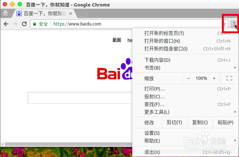
Task: Click the Ctrl+J shortcut text
Action: [x=224, y=60]
